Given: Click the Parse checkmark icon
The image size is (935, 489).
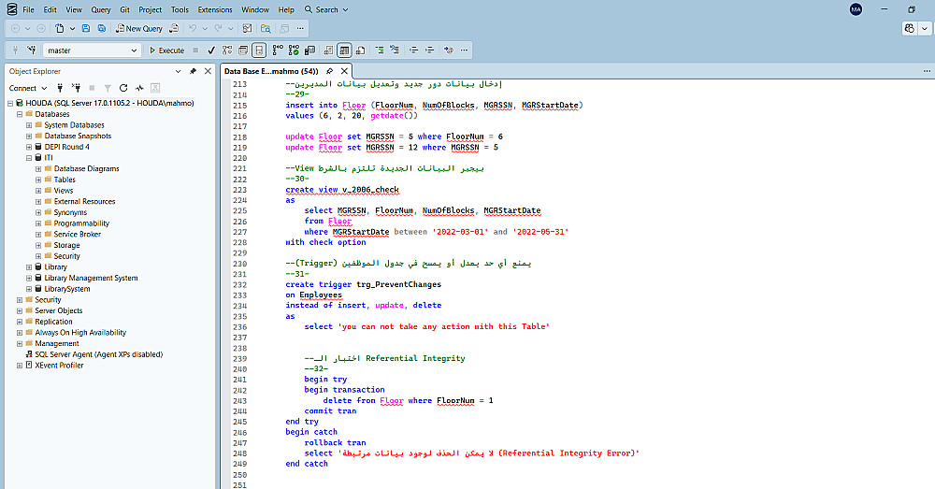Looking at the screenshot, I should pyautogui.click(x=211, y=50).
